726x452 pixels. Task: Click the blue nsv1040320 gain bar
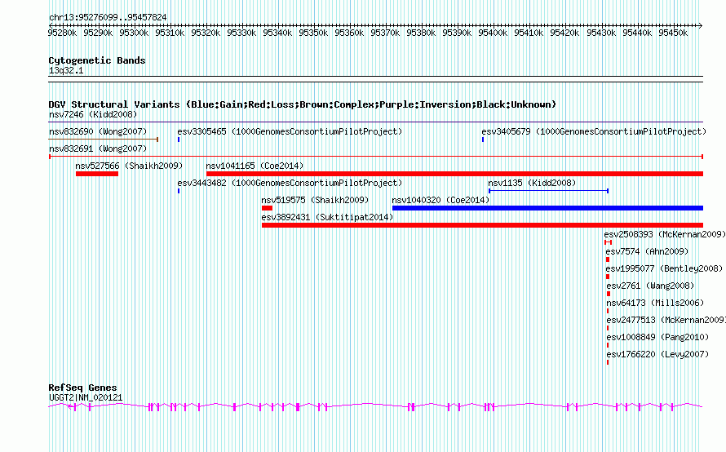pyautogui.click(x=547, y=208)
